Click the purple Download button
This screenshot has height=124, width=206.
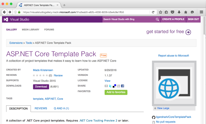41,87
